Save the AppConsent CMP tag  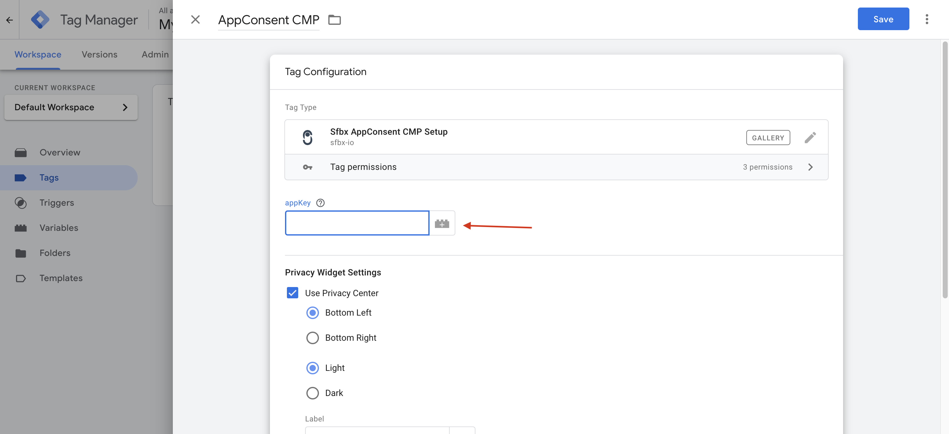click(x=883, y=19)
